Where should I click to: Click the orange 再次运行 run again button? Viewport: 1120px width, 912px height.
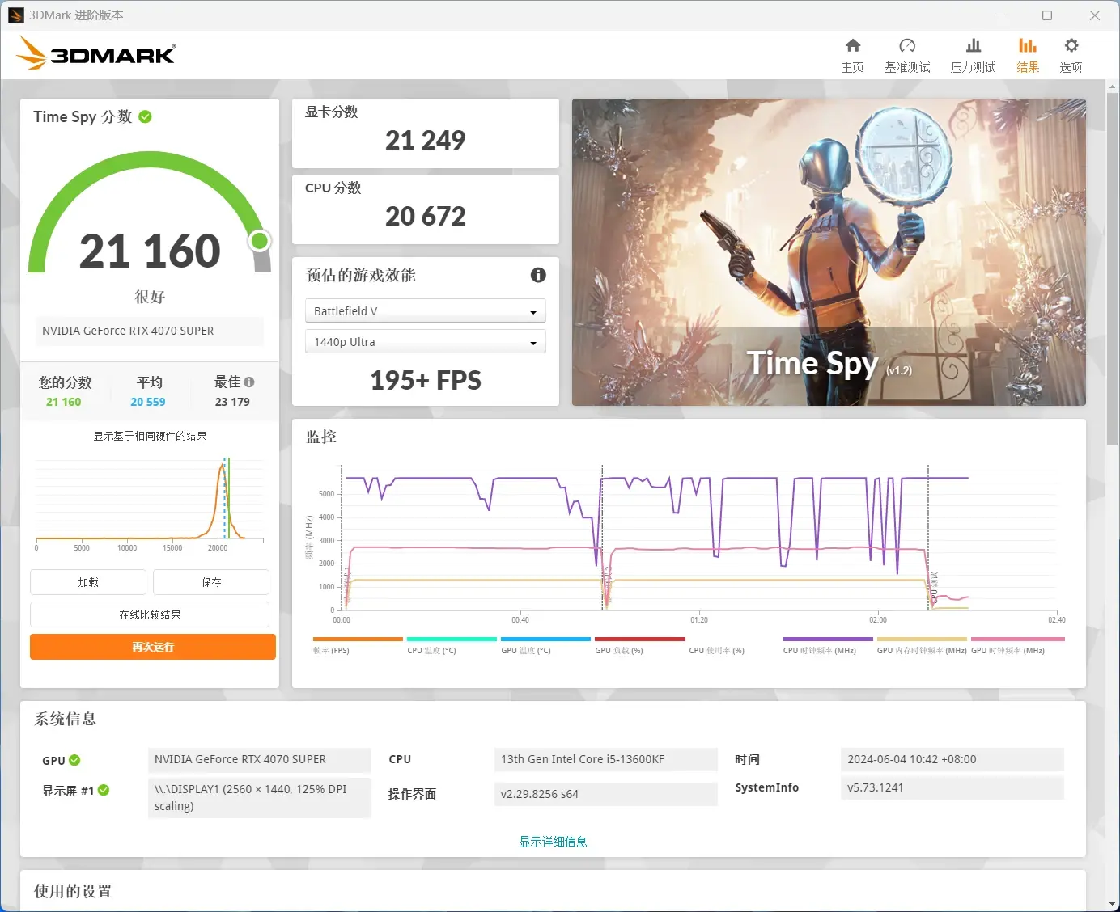153,647
